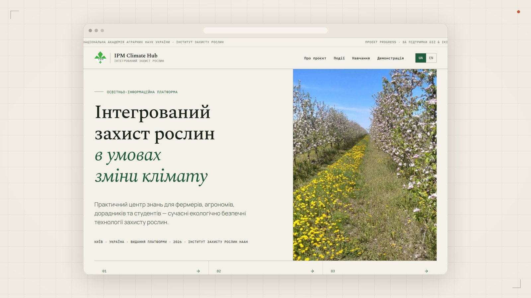Switch language to UA

(x=421, y=58)
